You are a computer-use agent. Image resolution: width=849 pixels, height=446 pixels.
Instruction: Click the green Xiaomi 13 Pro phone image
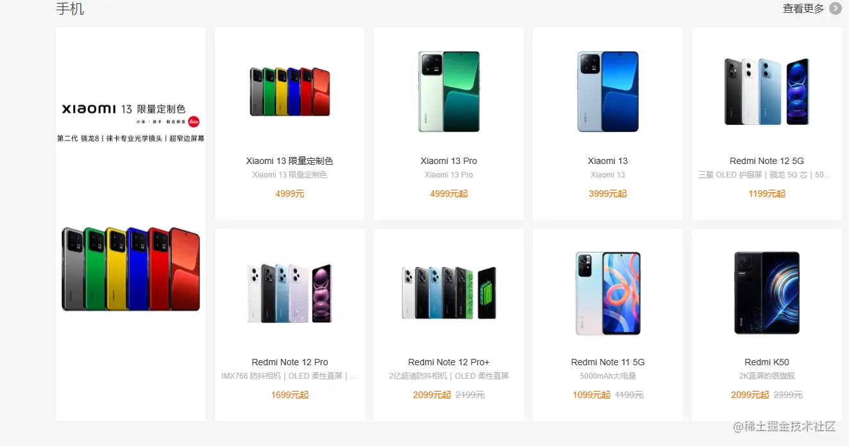449,92
